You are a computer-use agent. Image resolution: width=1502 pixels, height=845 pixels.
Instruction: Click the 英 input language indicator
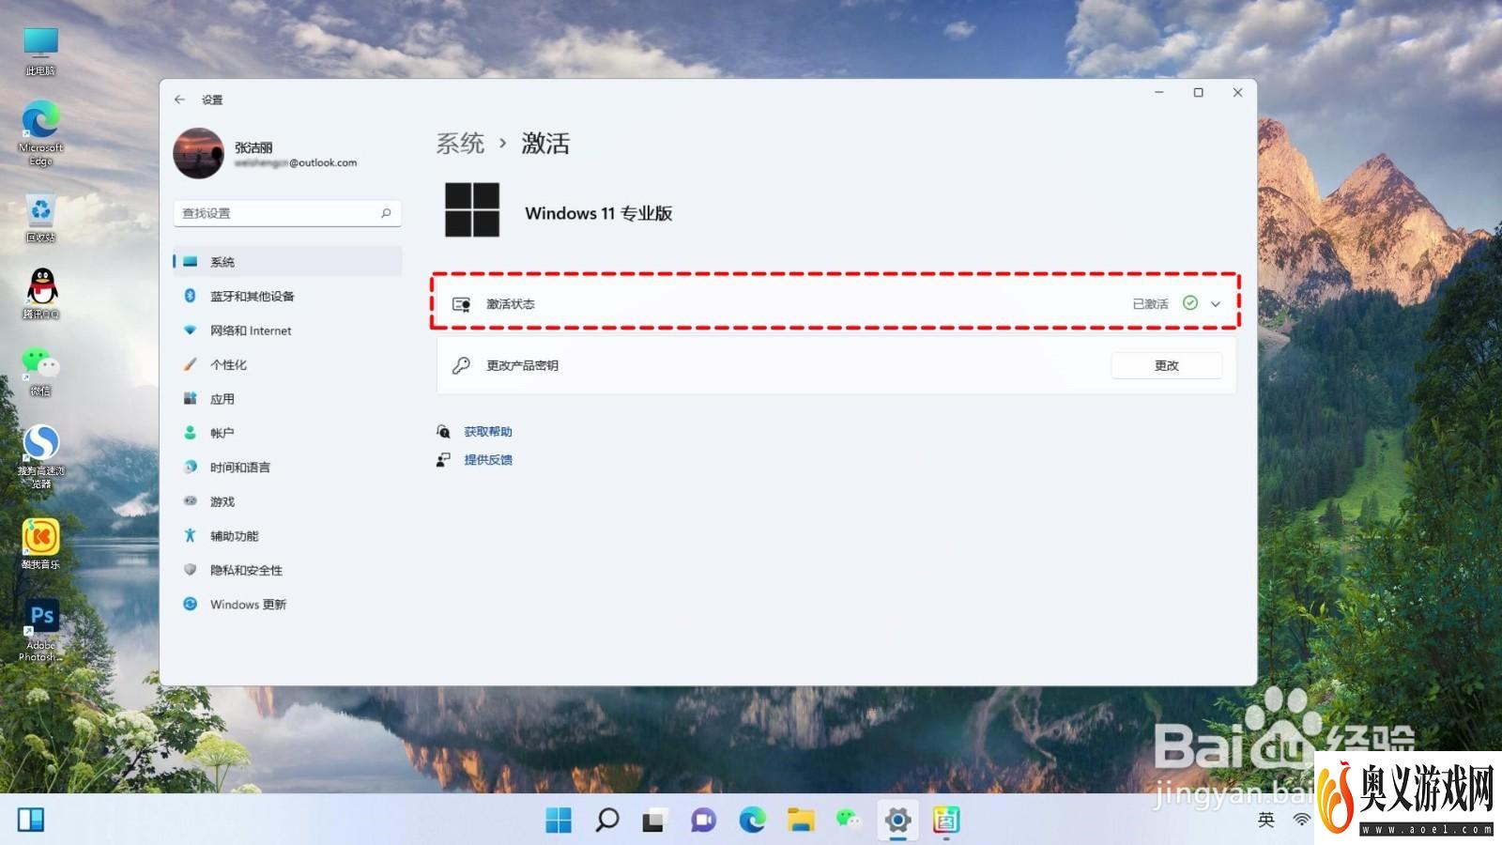[x=1266, y=820]
